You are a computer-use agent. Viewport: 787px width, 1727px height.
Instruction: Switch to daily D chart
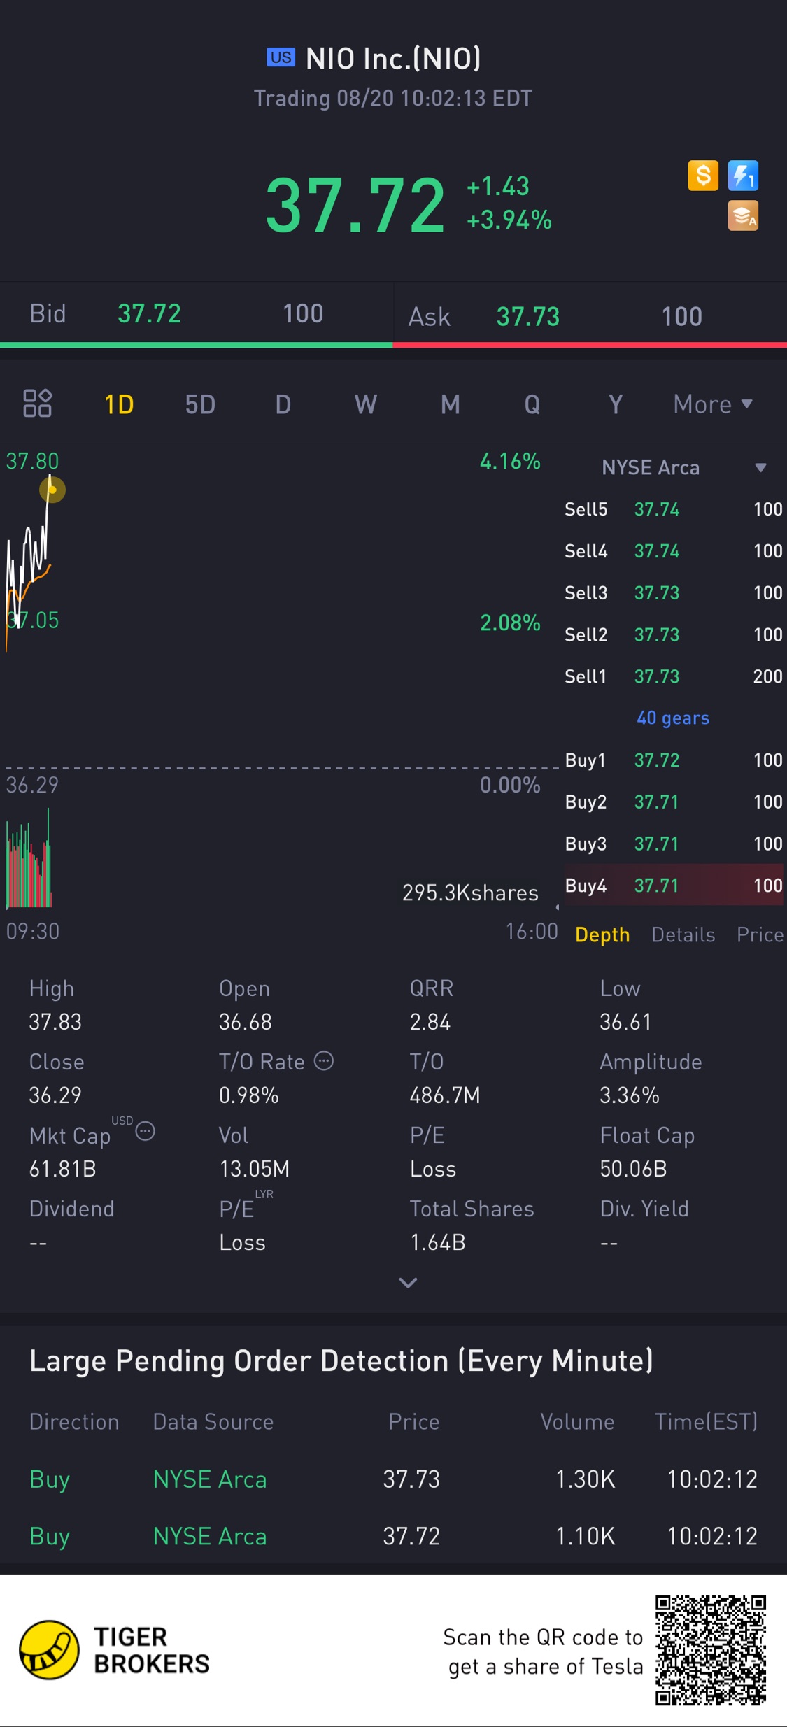coord(283,404)
